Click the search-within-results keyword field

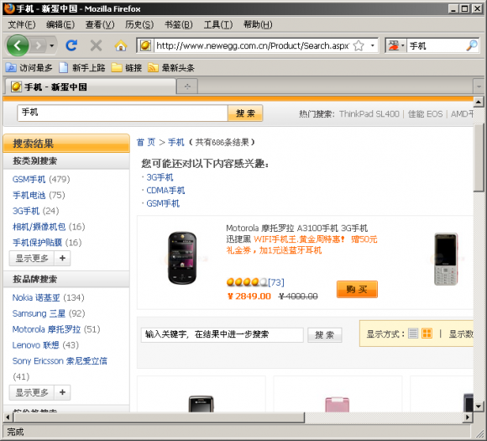[x=222, y=334]
